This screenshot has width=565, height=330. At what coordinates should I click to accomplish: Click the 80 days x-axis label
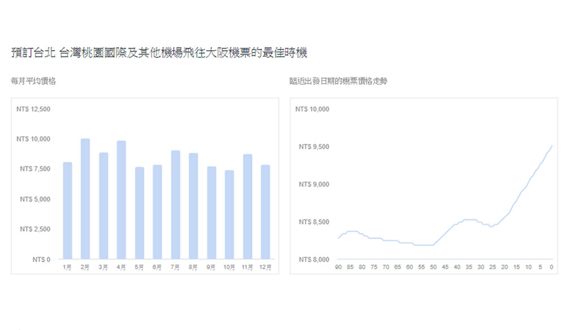(x=362, y=267)
